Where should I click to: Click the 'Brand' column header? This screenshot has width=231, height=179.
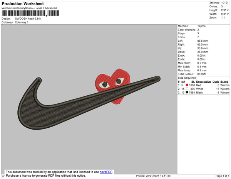[x=224, y=82]
